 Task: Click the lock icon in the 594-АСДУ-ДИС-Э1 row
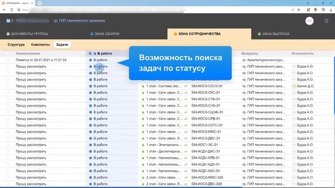[143, 151]
